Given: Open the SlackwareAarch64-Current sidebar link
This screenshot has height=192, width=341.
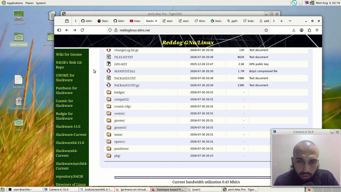Looking at the screenshot, I should click(71, 166).
